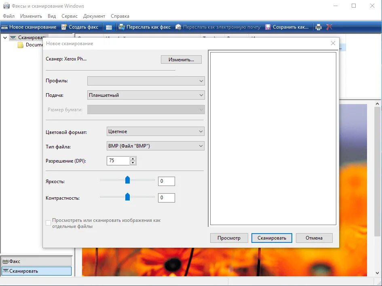This screenshot has width=382, height=286.
Task: Click the Сканировать button in dialog
Action: 272,238
